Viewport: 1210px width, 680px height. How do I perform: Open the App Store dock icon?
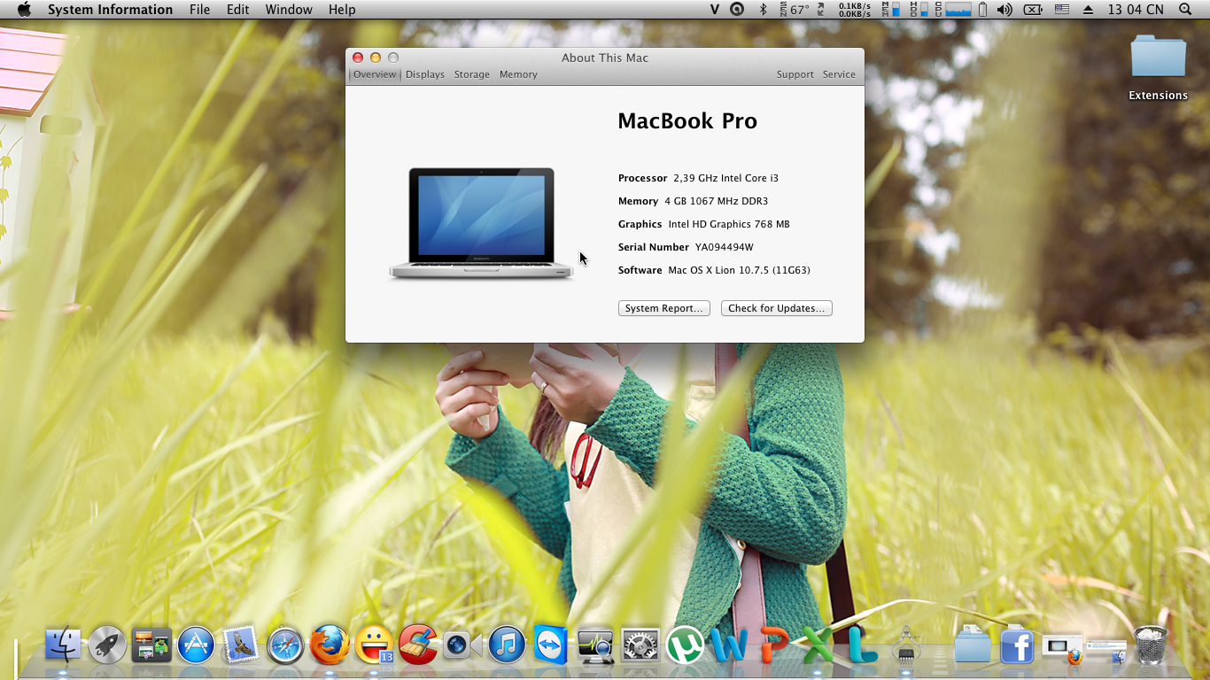click(x=196, y=645)
